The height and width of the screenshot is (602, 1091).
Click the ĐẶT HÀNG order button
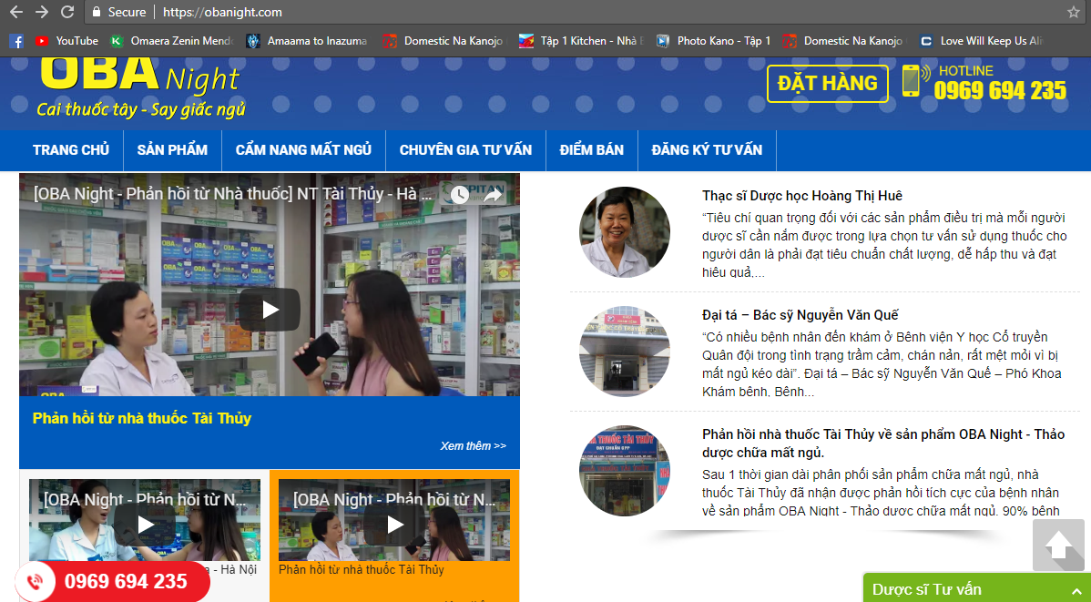[827, 84]
